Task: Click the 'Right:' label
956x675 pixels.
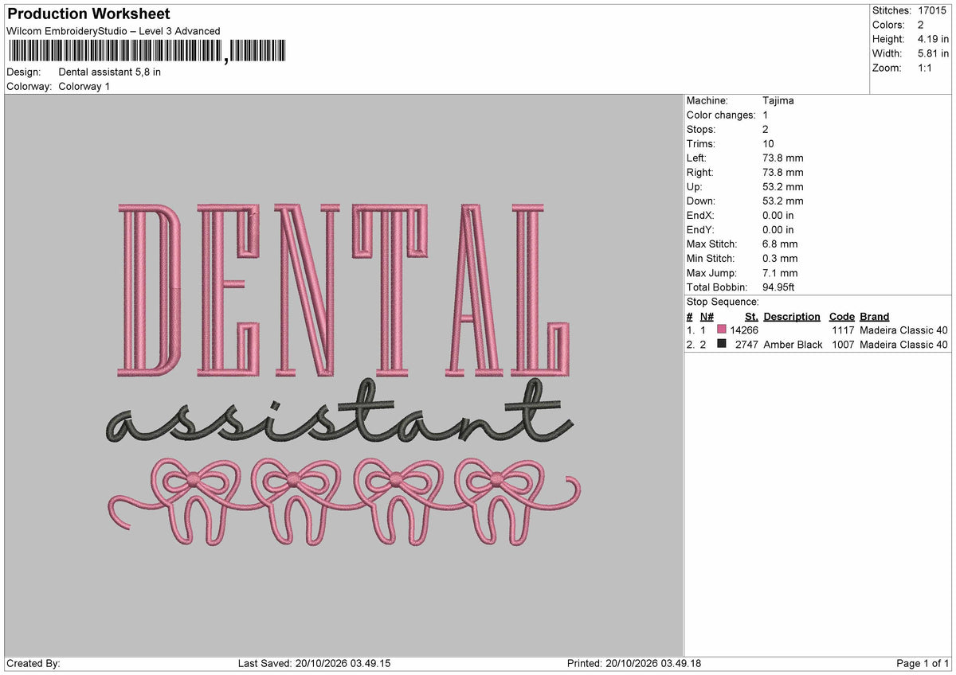Action: 700,172
